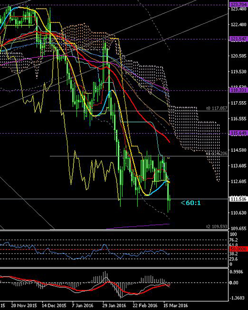Image resolution: width=248 pixels, height=310 pixels.
Task: Click the 22 Feb 2016 date label
Action: click(x=144, y=306)
